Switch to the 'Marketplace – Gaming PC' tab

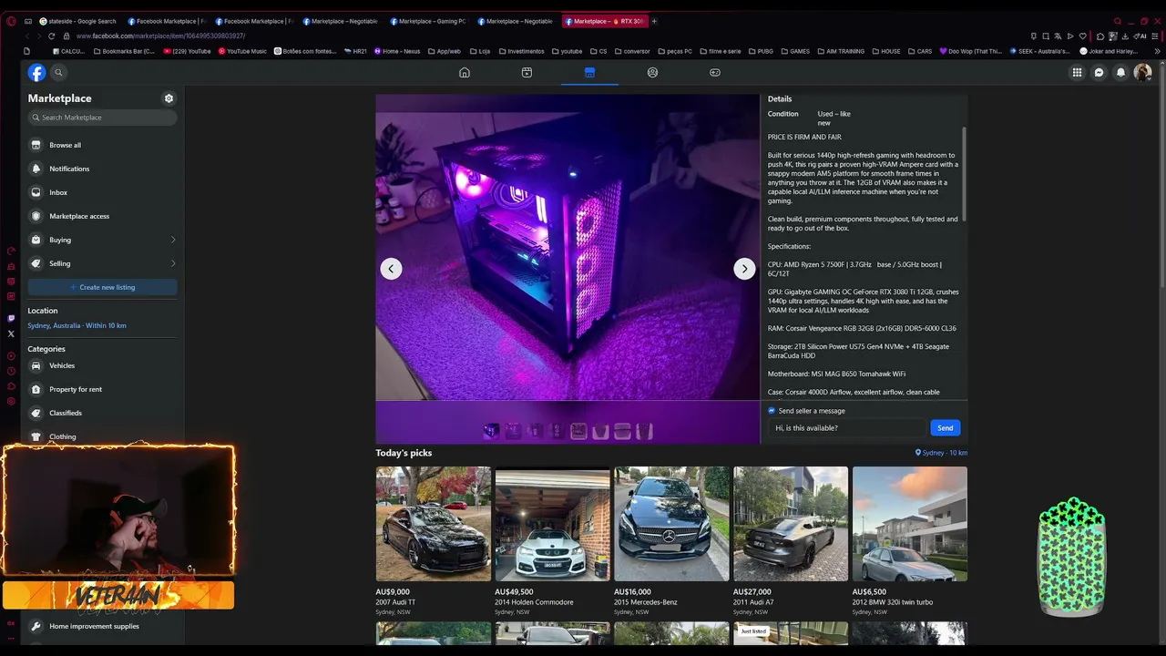tap(427, 21)
